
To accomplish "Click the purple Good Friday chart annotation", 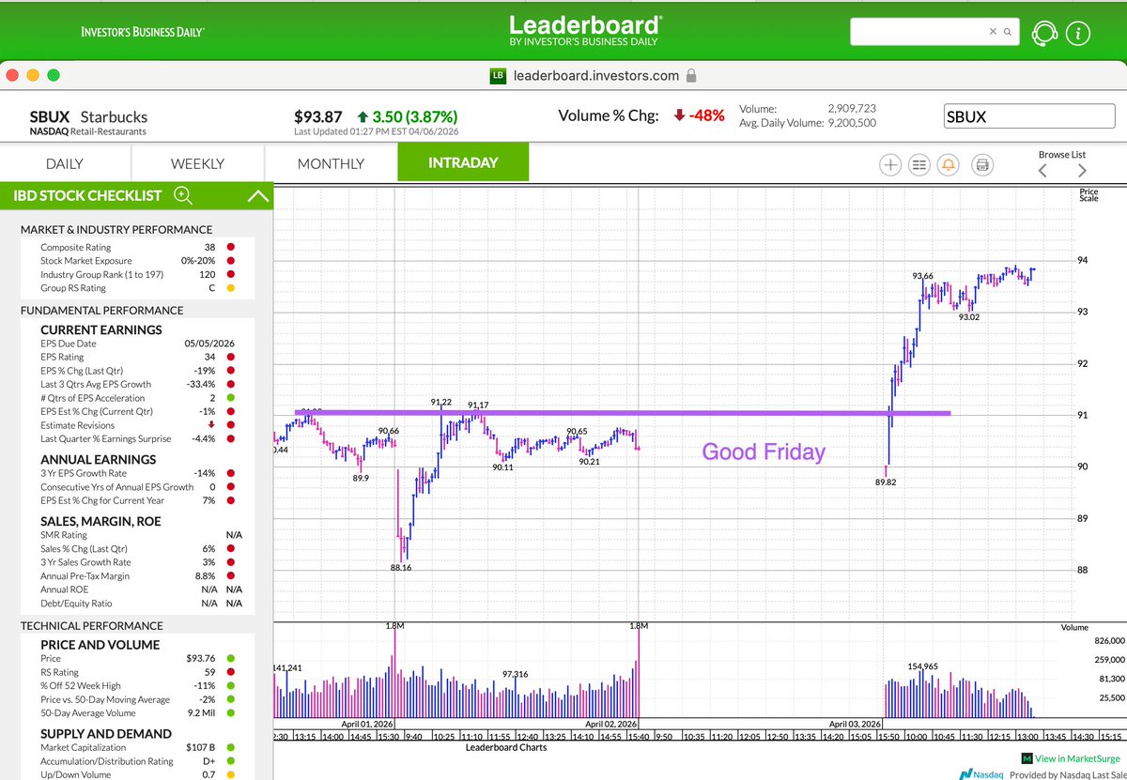I will (764, 452).
